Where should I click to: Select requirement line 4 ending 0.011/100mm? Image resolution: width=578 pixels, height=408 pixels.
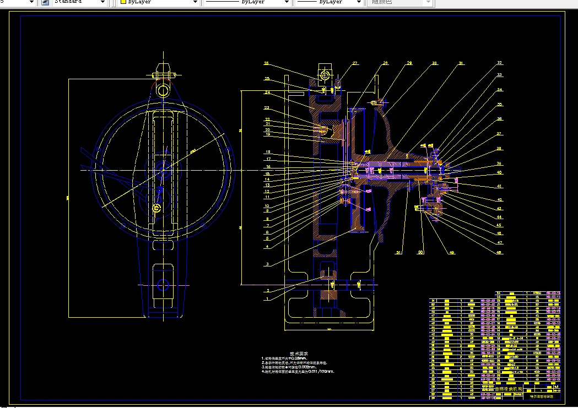tap(298, 371)
